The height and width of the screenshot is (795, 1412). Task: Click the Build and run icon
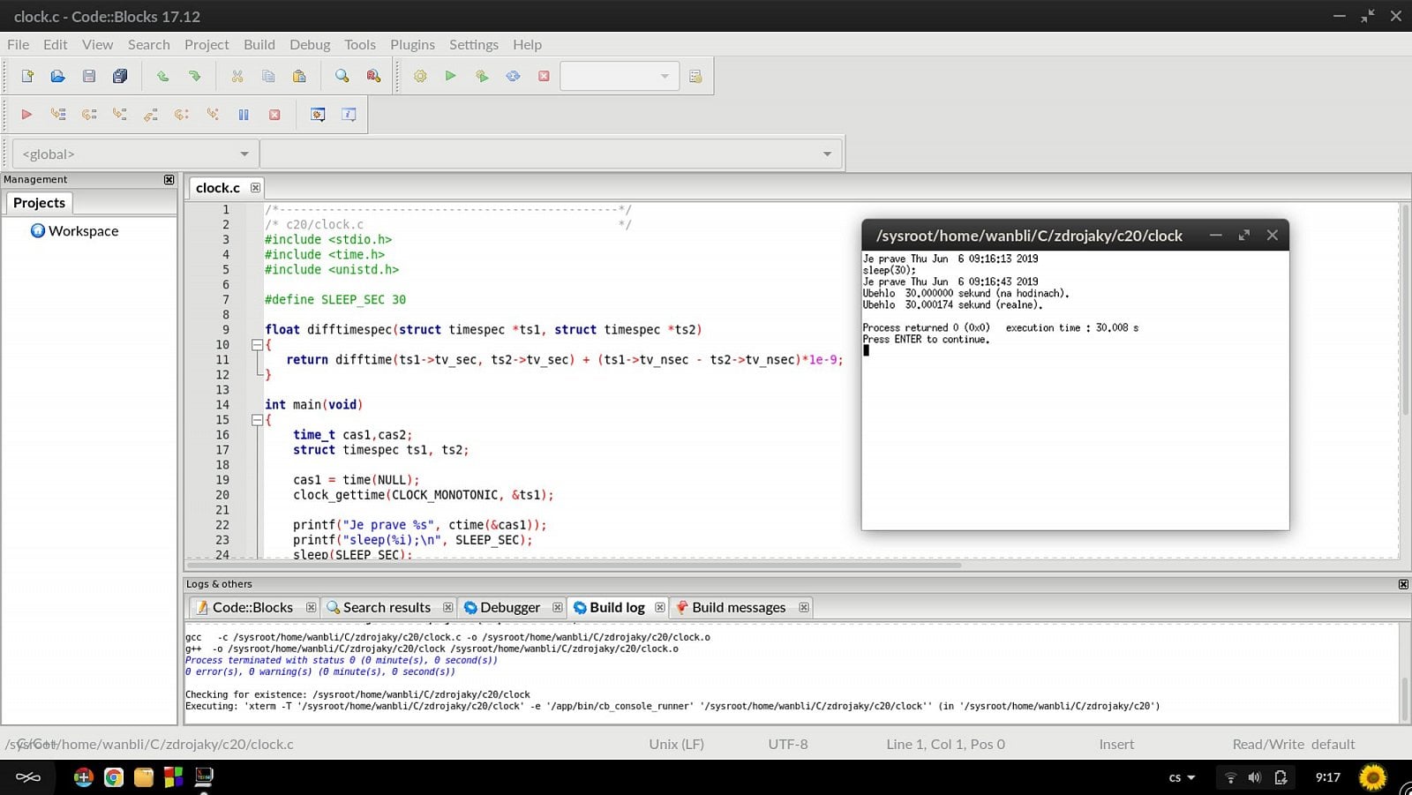482,77
